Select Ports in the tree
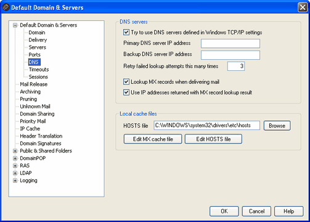Image resolution: width=310 pixels, height=222 pixels. tap(35, 55)
